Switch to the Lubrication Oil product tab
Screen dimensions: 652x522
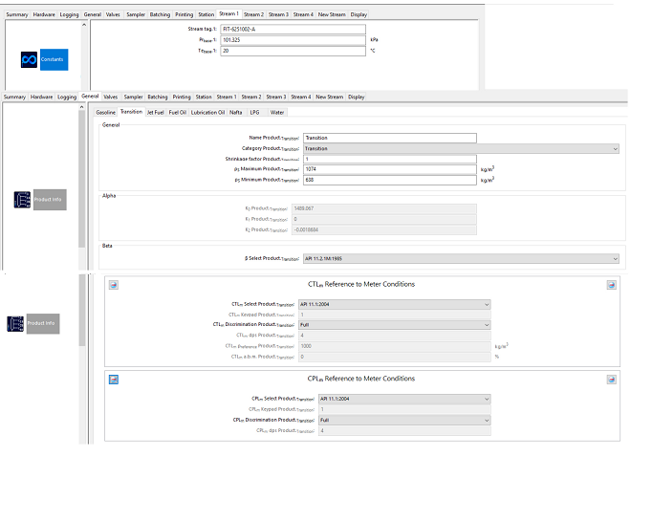[207, 113]
